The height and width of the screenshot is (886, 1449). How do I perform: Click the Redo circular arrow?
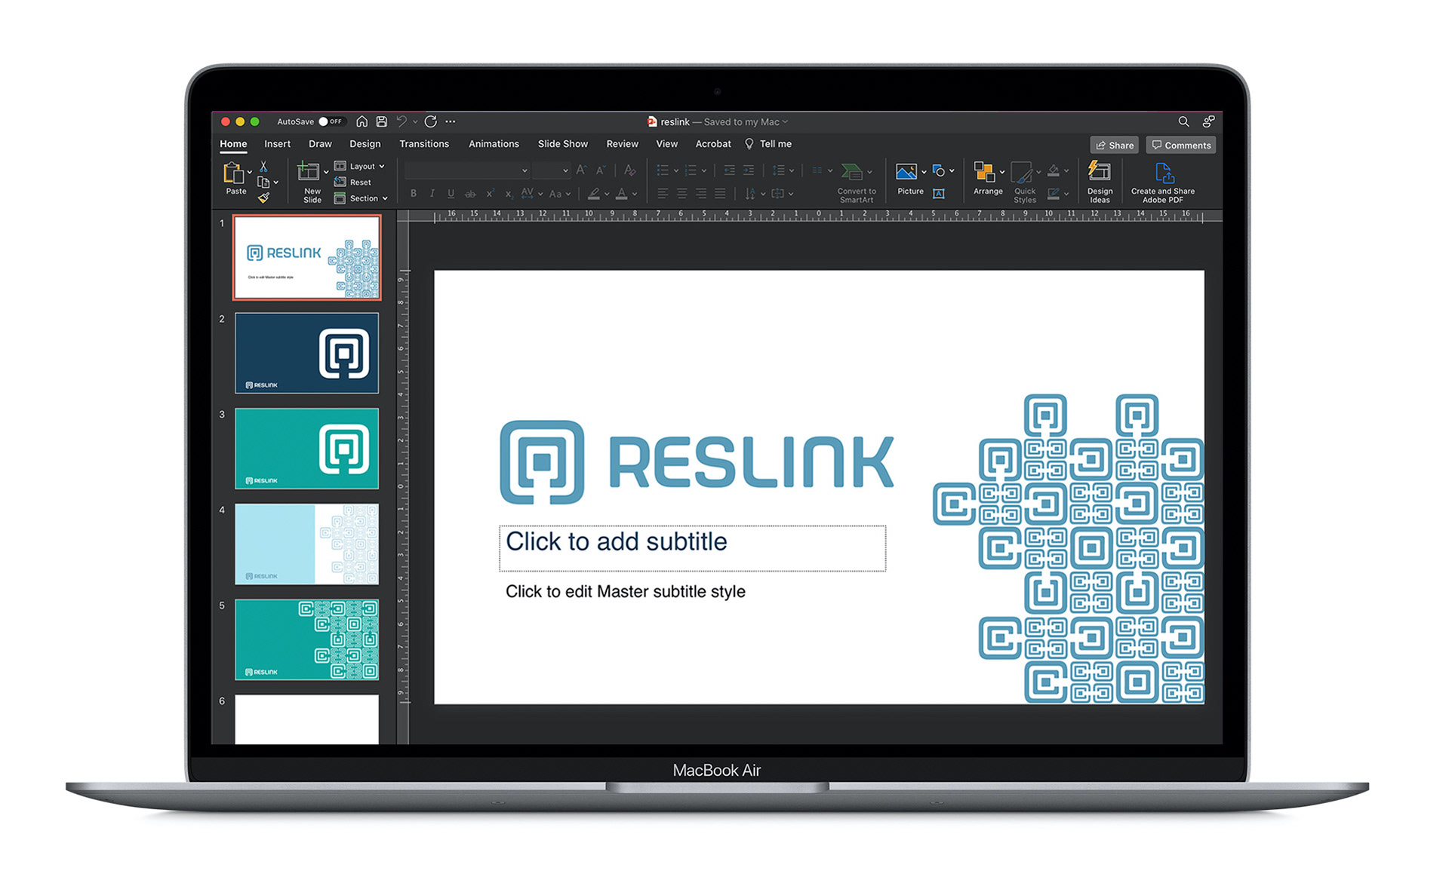431,121
